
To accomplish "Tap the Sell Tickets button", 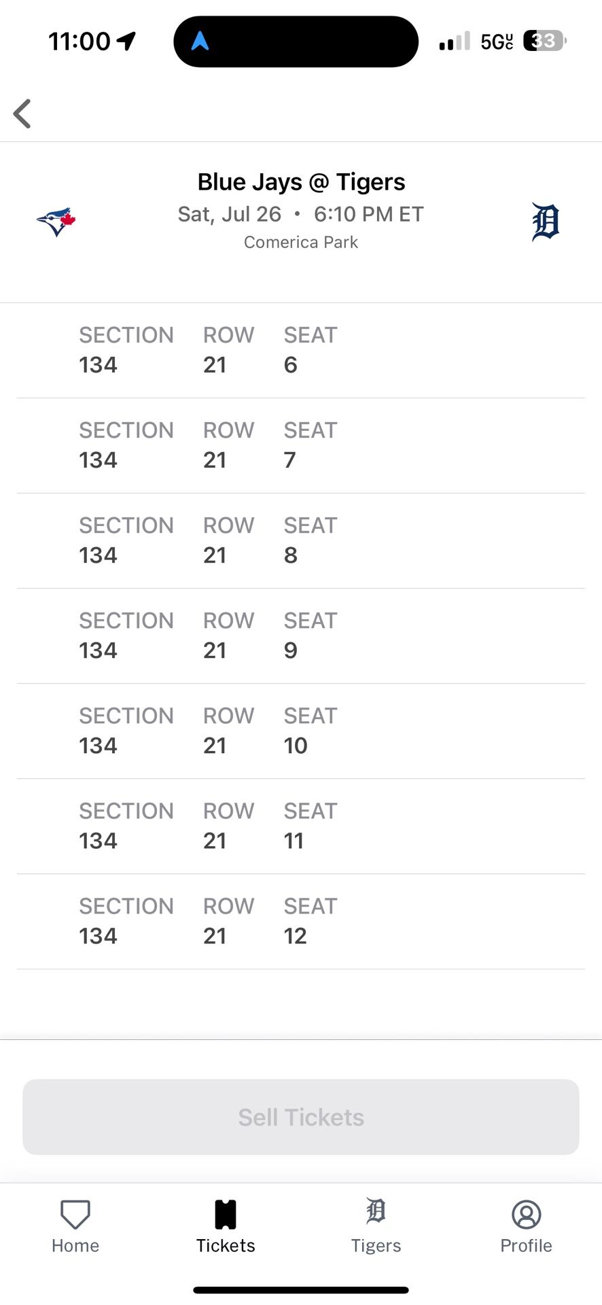I will tap(301, 1115).
